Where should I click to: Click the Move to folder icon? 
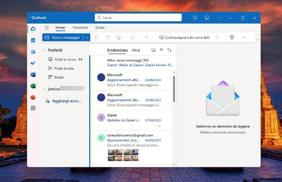pyautogui.click(x=118, y=37)
